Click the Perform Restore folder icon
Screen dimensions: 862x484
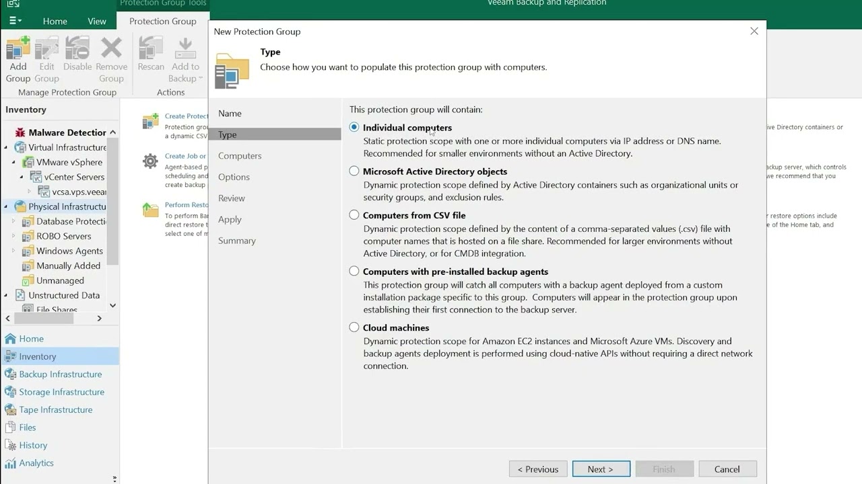pos(150,210)
